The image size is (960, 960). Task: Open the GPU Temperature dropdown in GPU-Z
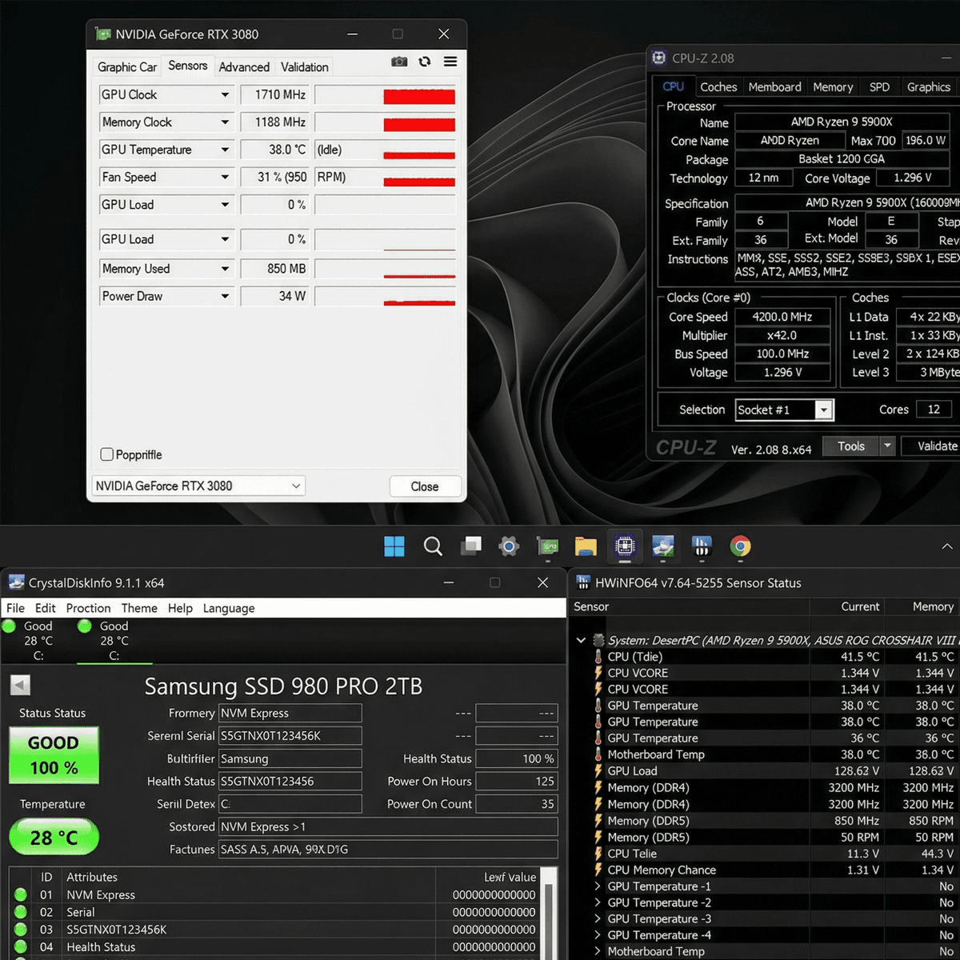click(x=225, y=150)
